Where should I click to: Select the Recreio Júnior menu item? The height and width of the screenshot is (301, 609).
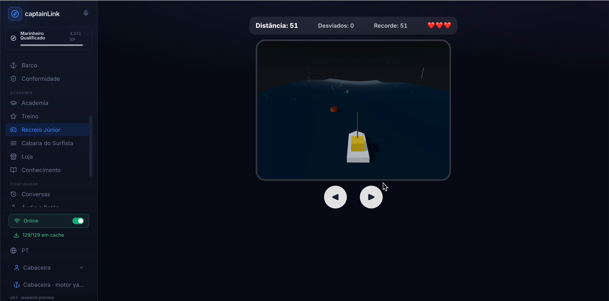pos(47,130)
